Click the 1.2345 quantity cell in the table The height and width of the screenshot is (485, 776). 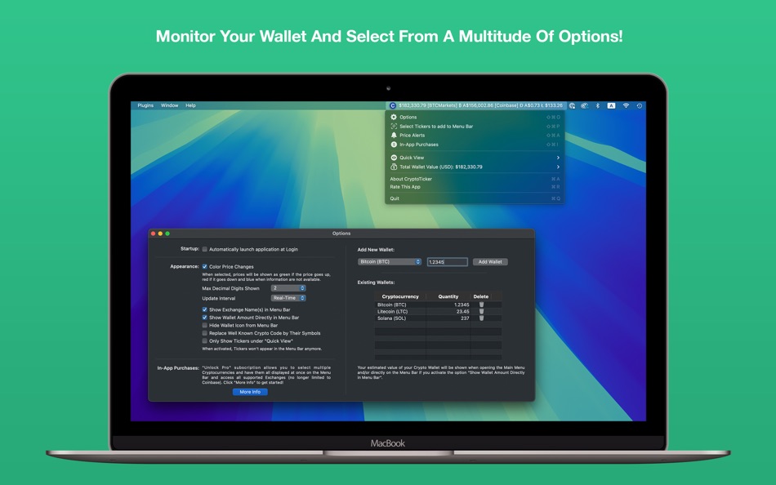tap(462, 305)
